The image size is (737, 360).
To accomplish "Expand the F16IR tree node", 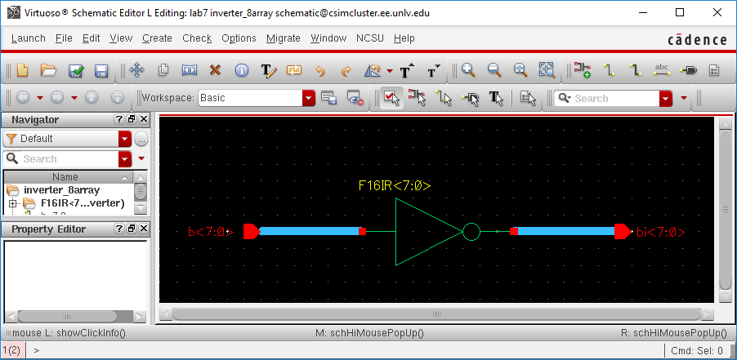I will [x=13, y=203].
